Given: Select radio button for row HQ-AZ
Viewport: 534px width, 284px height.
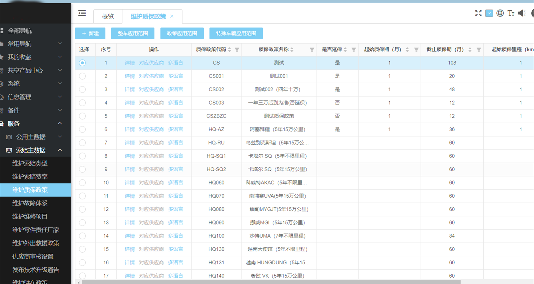Looking at the screenshot, I should pos(82,129).
